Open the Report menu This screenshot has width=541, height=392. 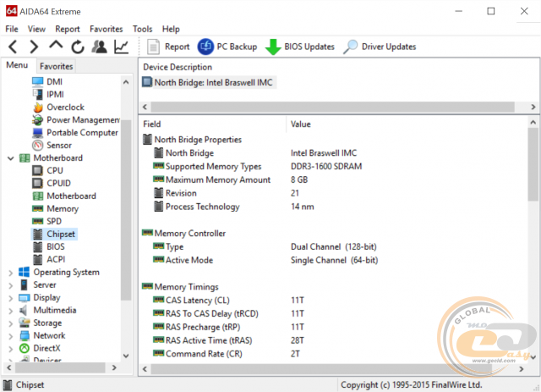[68, 29]
